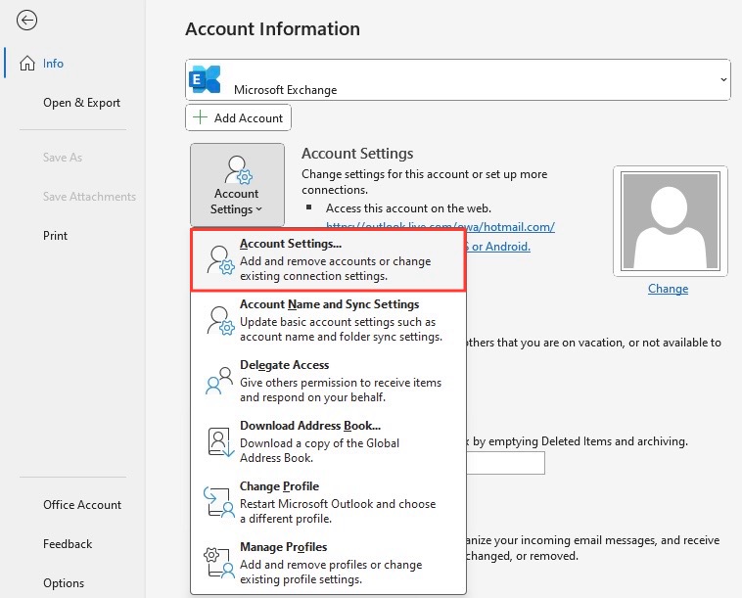Click the Delegate Access two-people icon
Screen dimensions: 742x598
click(219, 381)
